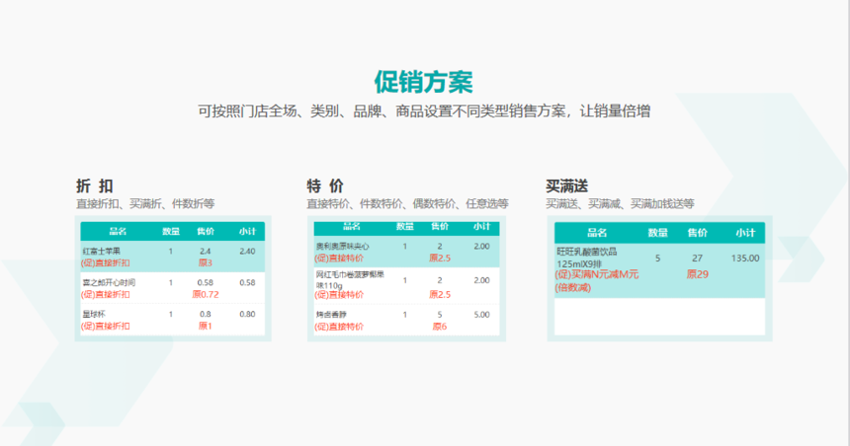Open the 特价 receipt table thumbnail
850x446 pixels.
(x=406, y=278)
